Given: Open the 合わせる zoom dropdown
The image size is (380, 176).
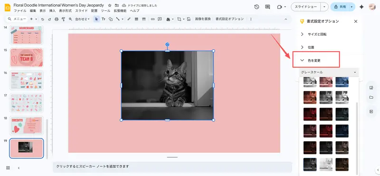Looking at the screenshot, I should click(82, 19).
